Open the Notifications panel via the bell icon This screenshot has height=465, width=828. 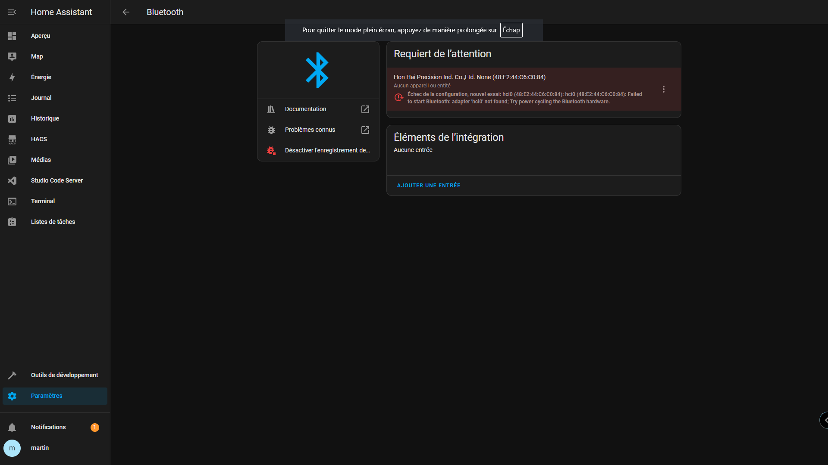tap(12, 428)
